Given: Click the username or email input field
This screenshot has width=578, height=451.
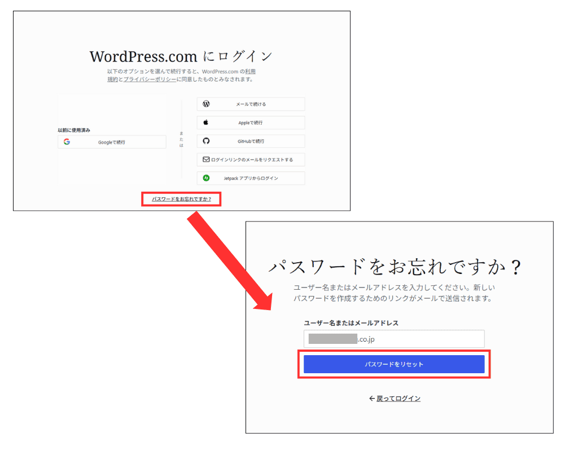Looking at the screenshot, I should 394,338.
